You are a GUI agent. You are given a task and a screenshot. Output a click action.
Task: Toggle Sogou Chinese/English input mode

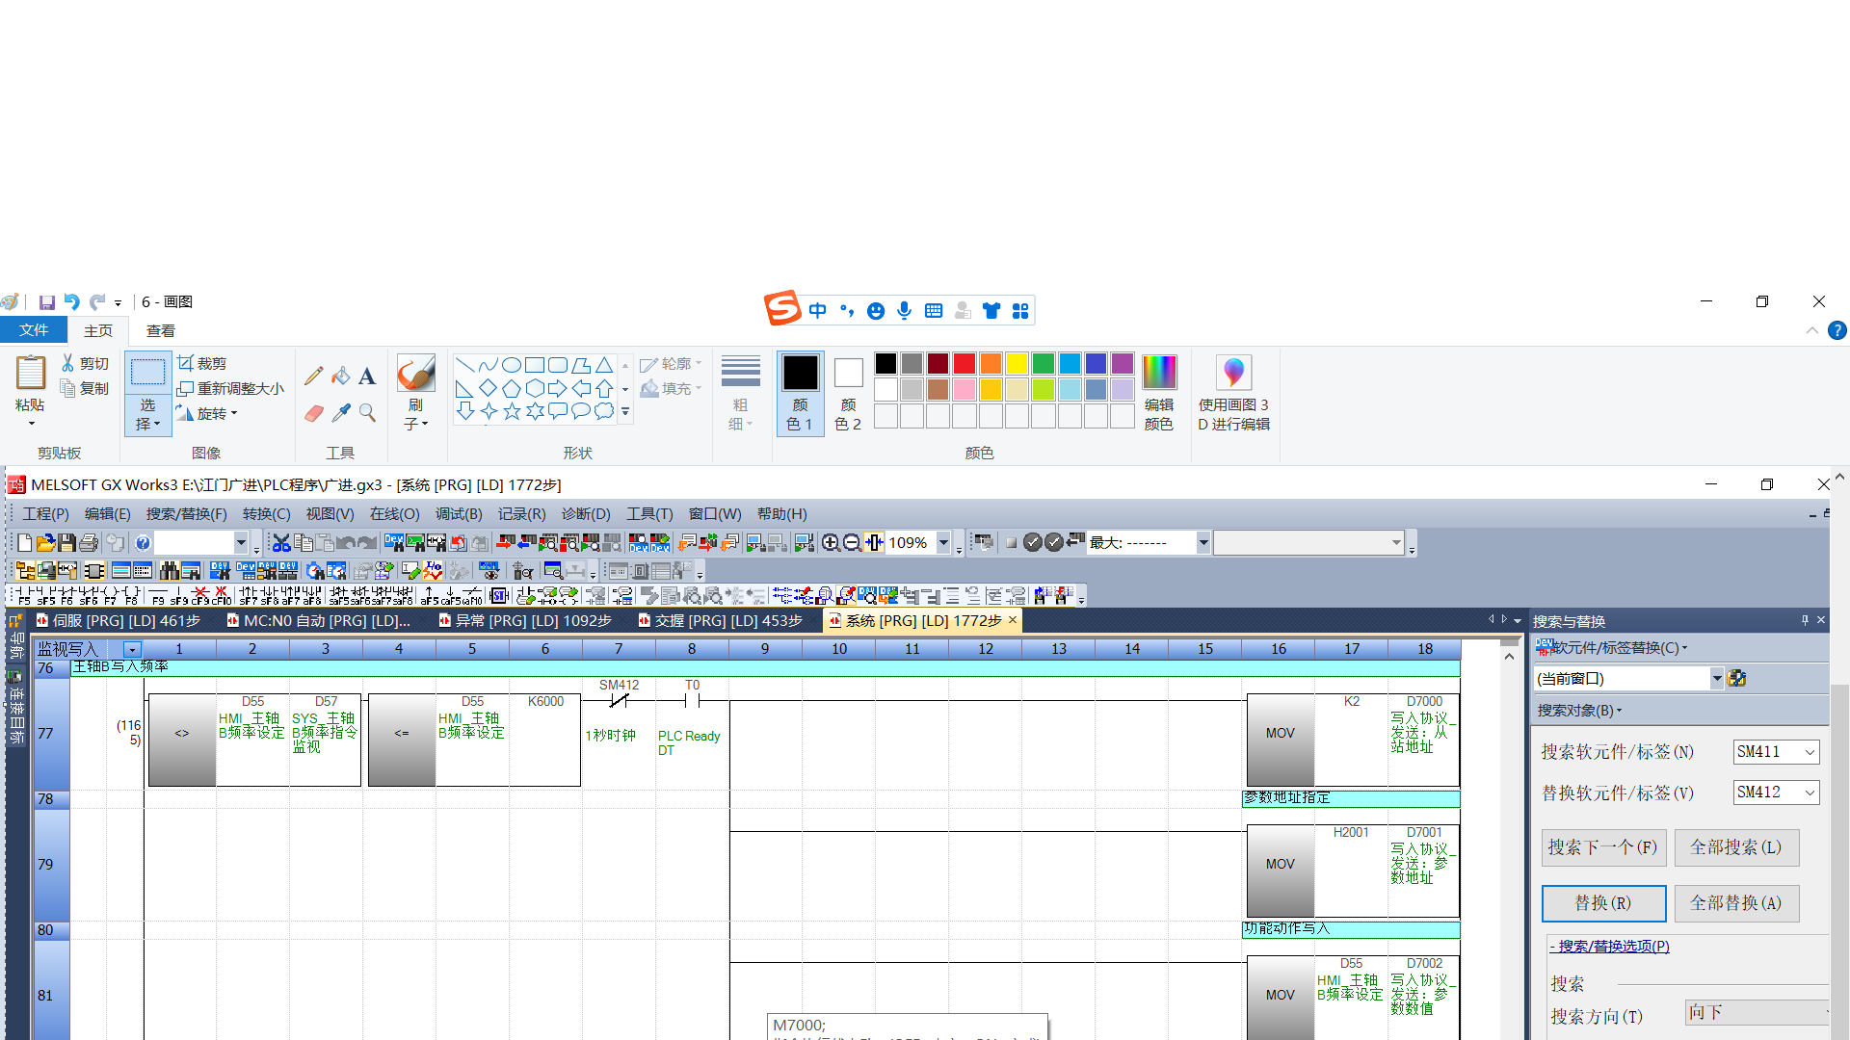(x=817, y=310)
